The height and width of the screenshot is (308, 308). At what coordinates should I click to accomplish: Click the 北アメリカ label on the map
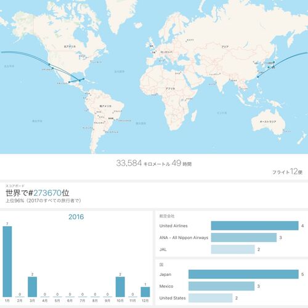point(70,47)
